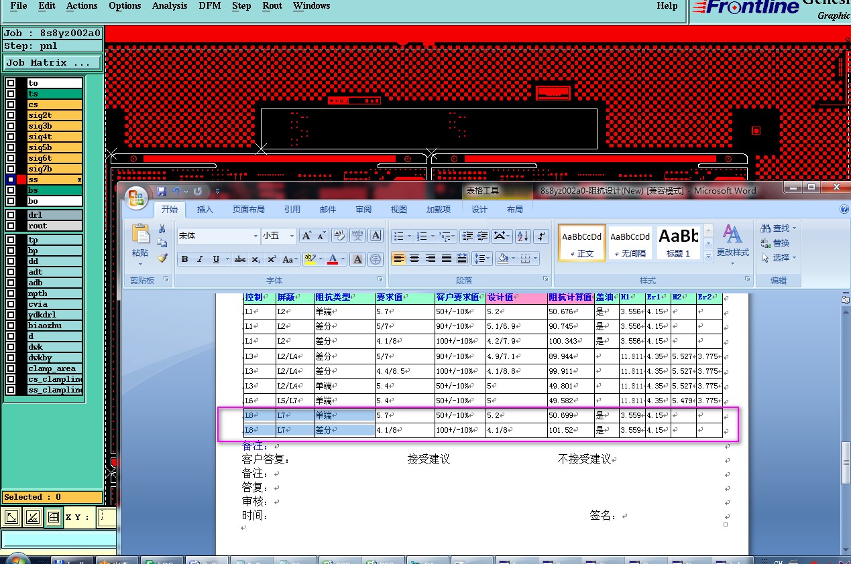The height and width of the screenshot is (564, 851).
Task: Switch to Word 审阅 tab
Action: click(363, 210)
